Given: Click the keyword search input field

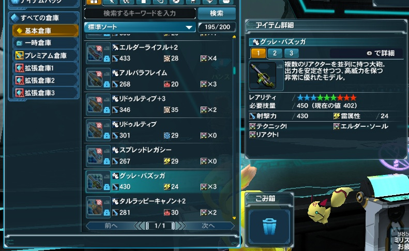Looking at the screenshot, I should 140,13.
